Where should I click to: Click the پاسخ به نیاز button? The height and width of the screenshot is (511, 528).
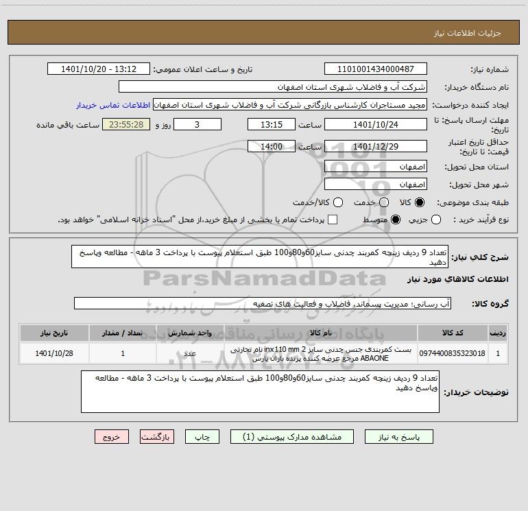399,437
